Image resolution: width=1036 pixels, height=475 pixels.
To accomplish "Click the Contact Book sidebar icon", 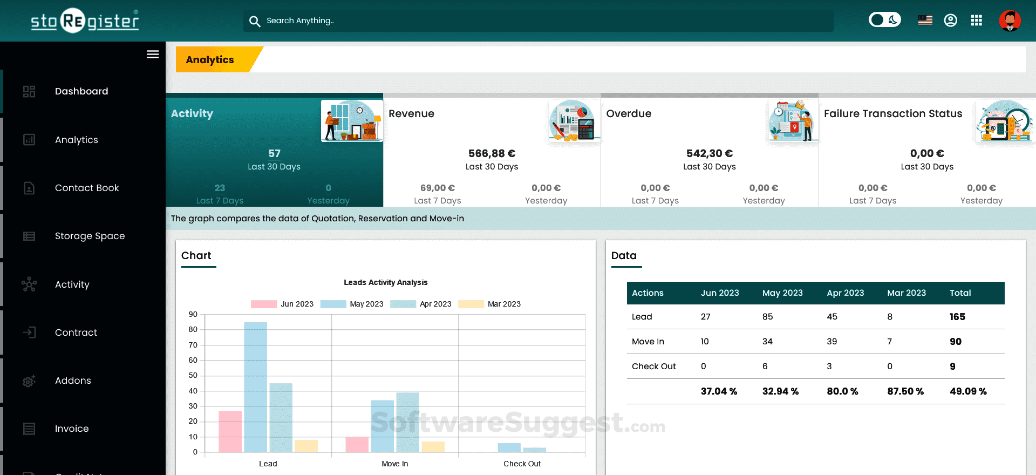I will click(29, 188).
